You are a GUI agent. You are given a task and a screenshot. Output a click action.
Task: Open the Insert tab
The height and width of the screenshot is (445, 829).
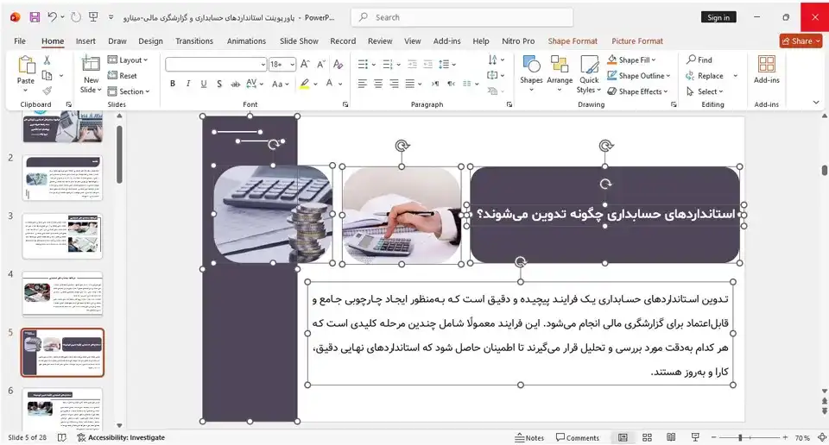(85, 41)
